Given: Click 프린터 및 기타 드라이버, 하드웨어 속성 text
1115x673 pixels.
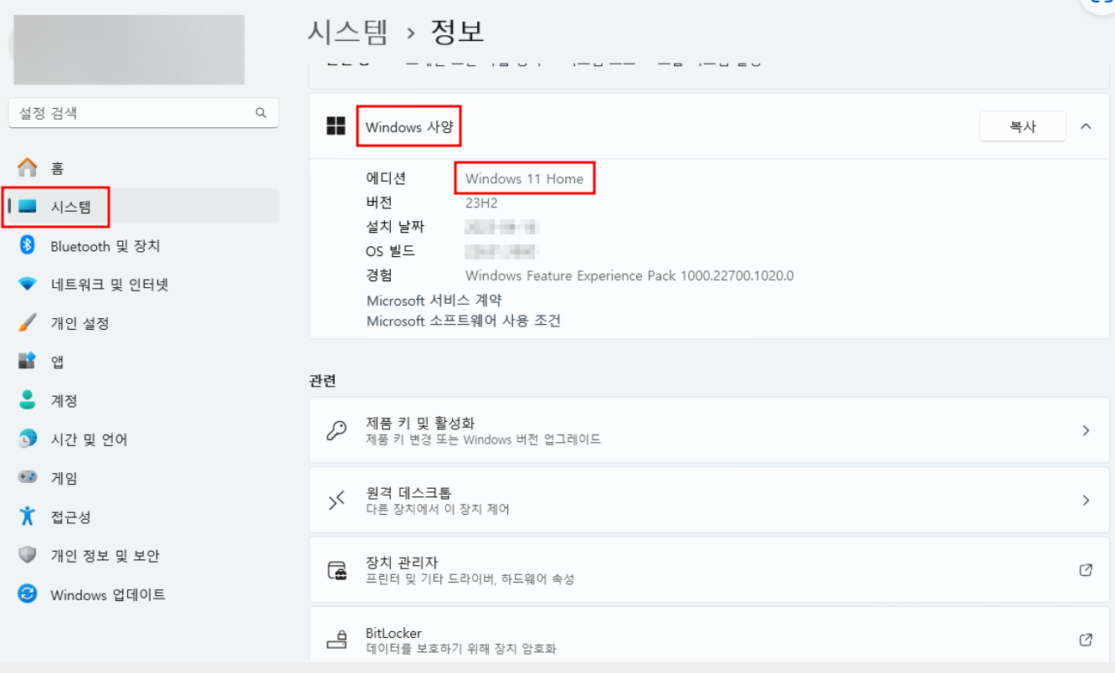Looking at the screenshot, I should click(x=470, y=579).
